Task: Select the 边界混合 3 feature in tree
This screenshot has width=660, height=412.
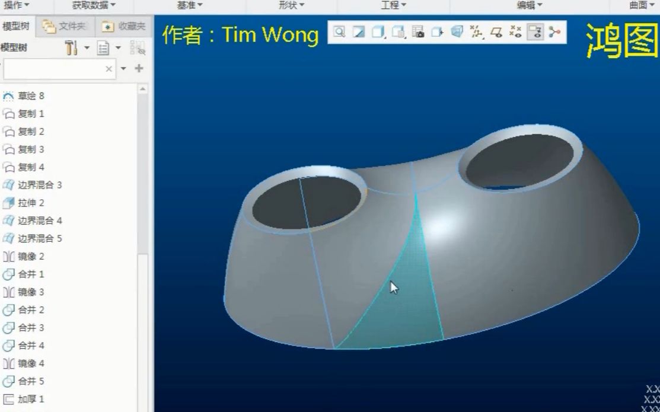Action: [x=39, y=185]
